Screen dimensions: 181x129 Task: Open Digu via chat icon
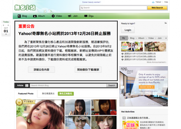coord(86,16)
